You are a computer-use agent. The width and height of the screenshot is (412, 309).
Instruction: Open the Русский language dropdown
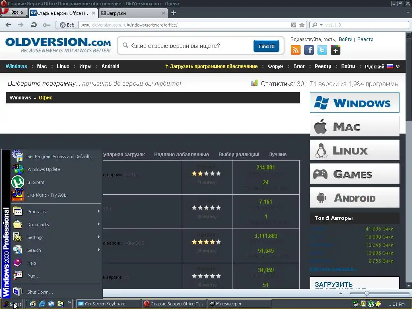(382, 66)
